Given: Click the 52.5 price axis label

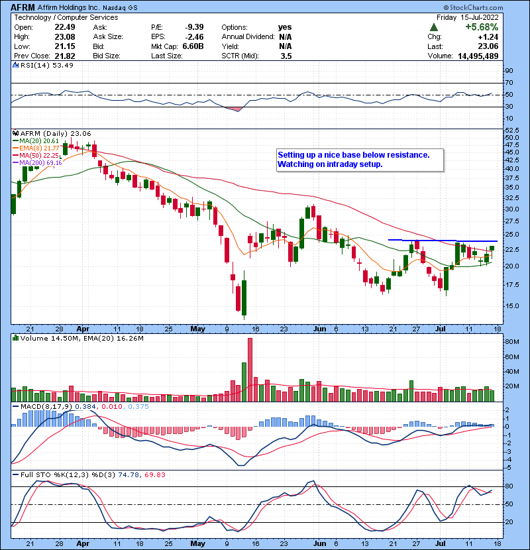Looking at the screenshot, I should (x=512, y=131).
